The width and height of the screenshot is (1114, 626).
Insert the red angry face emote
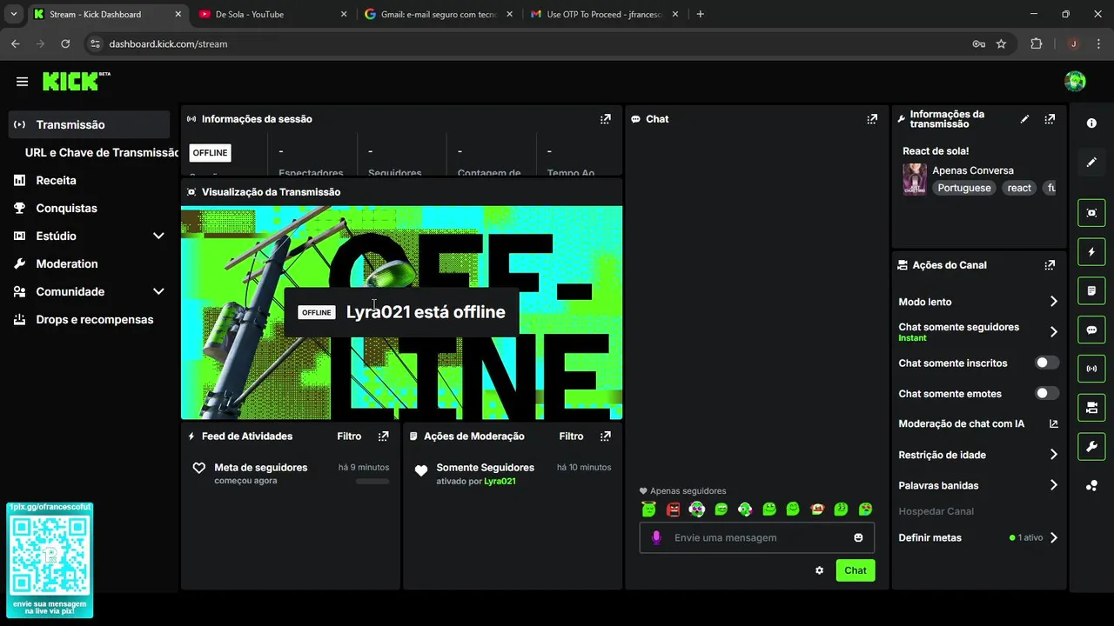click(673, 509)
